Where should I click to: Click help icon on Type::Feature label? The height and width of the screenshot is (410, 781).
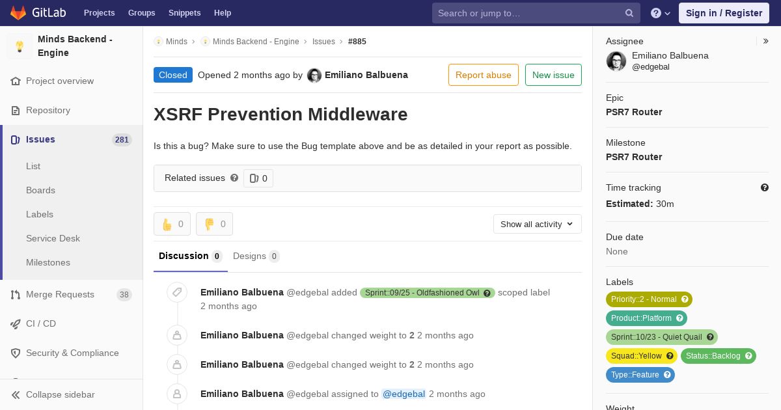667,375
